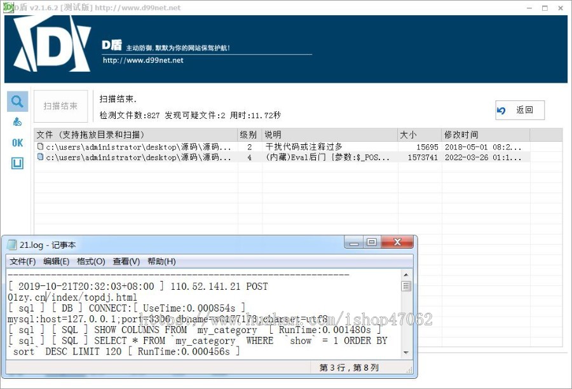The width and height of the screenshot is (572, 389).
Task: Select the square quarantine sidebar icon
Action: pyautogui.click(x=17, y=163)
